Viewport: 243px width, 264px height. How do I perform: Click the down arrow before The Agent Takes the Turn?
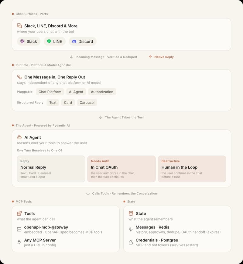[x=101, y=117]
